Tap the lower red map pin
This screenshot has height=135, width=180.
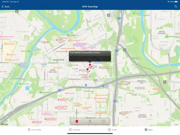pyautogui.click(x=87, y=69)
